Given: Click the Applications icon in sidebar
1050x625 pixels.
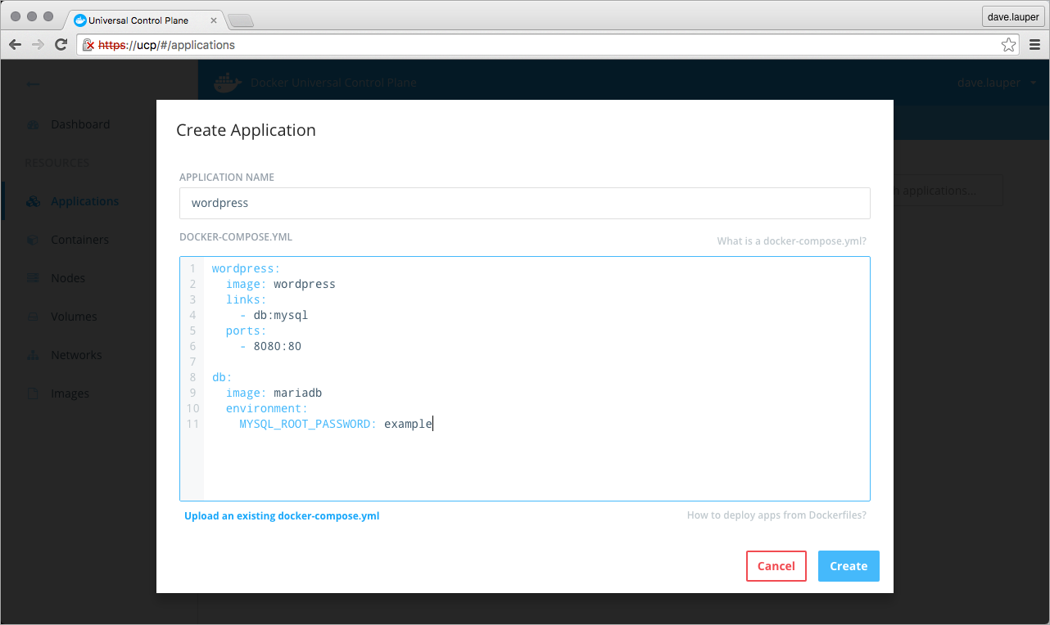Looking at the screenshot, I should pyautogui.click(x=33, y=202).
